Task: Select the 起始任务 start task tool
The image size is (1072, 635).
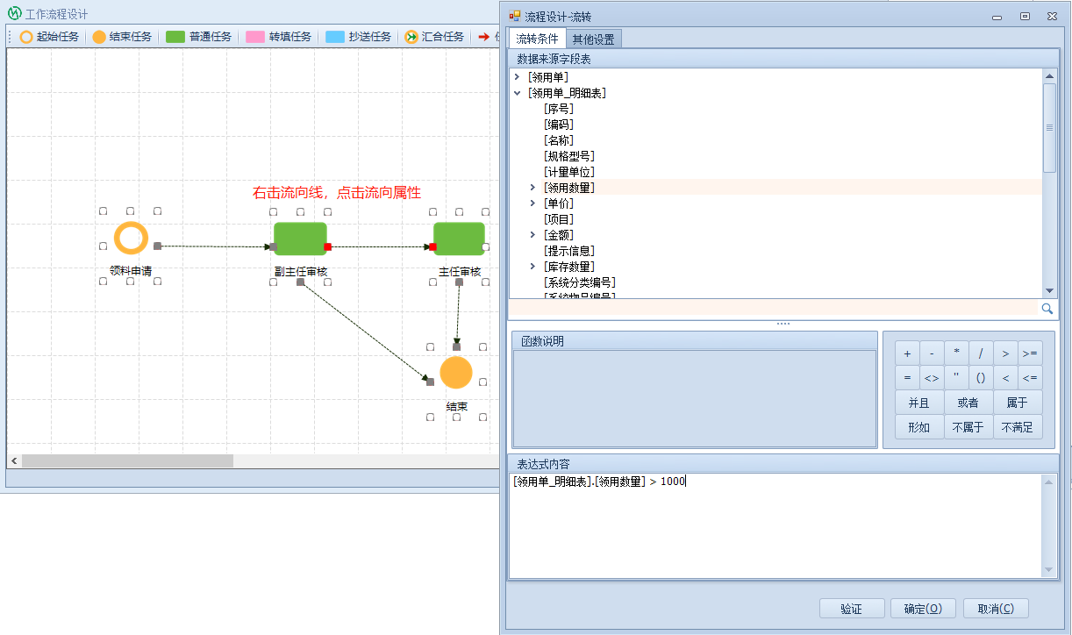Action: [50, 37]
